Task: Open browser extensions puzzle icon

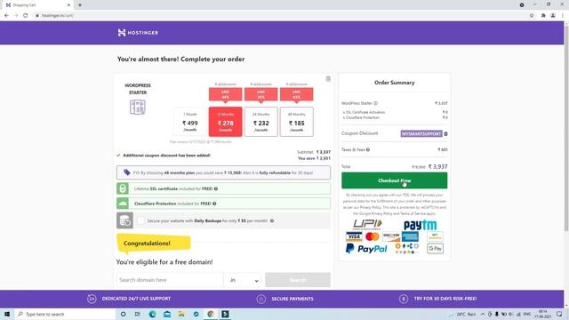Action: pos(543,16)
